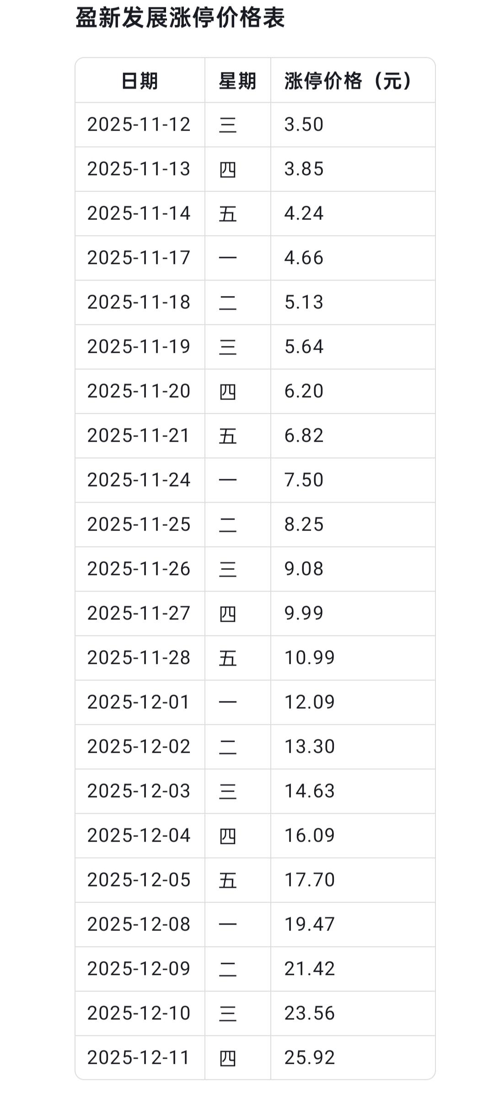
Task: Click the 日期 column header
Action: click(x=140, y=81)
